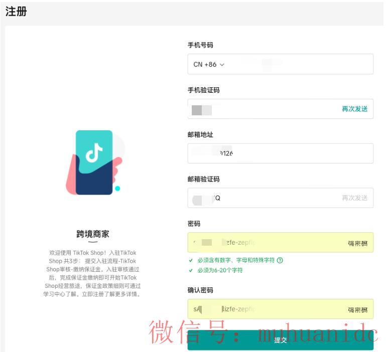Click the 手机号码 field label
Screen dimensions: 386x352
click(x=200, y=45)
